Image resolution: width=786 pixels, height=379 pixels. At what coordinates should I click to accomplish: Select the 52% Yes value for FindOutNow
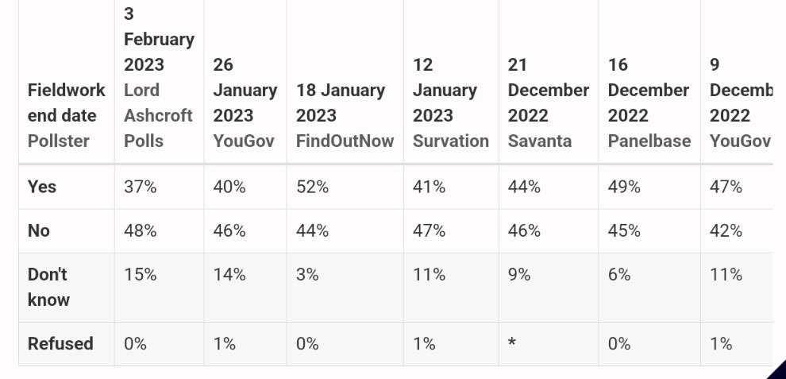[312, 187]
